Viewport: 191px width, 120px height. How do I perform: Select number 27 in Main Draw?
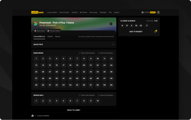(50, 72)
